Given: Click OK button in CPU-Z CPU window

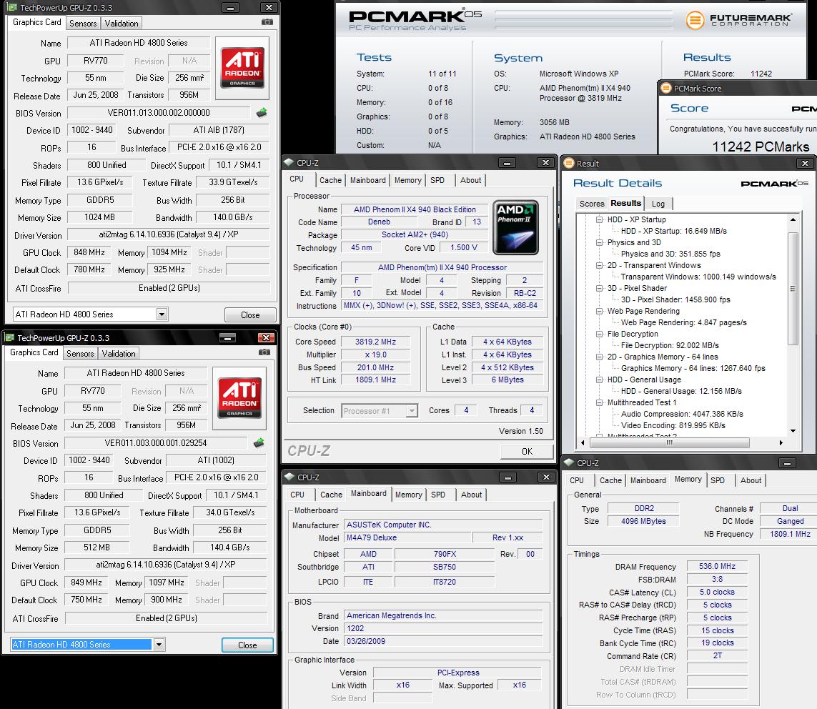Looking at the screenshot, I should (527, 451).
